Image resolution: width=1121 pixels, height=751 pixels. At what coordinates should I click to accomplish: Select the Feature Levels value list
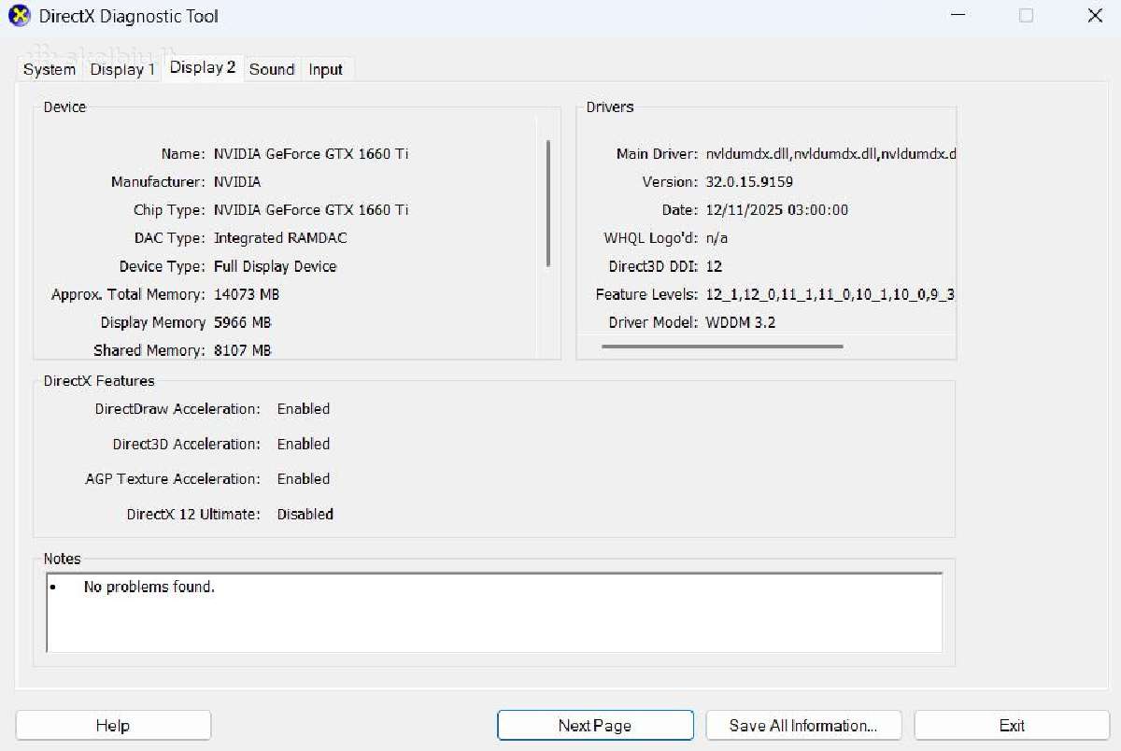coord(830,294)
